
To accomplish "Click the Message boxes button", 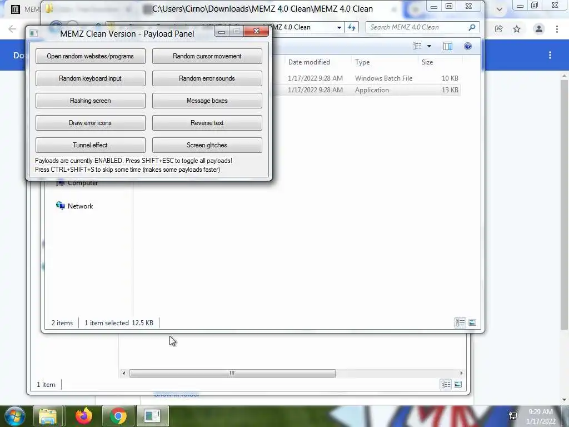I will [207, 101].
